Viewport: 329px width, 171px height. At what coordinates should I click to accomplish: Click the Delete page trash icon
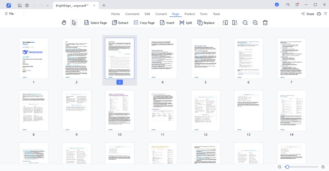click(x=265, y=23)
